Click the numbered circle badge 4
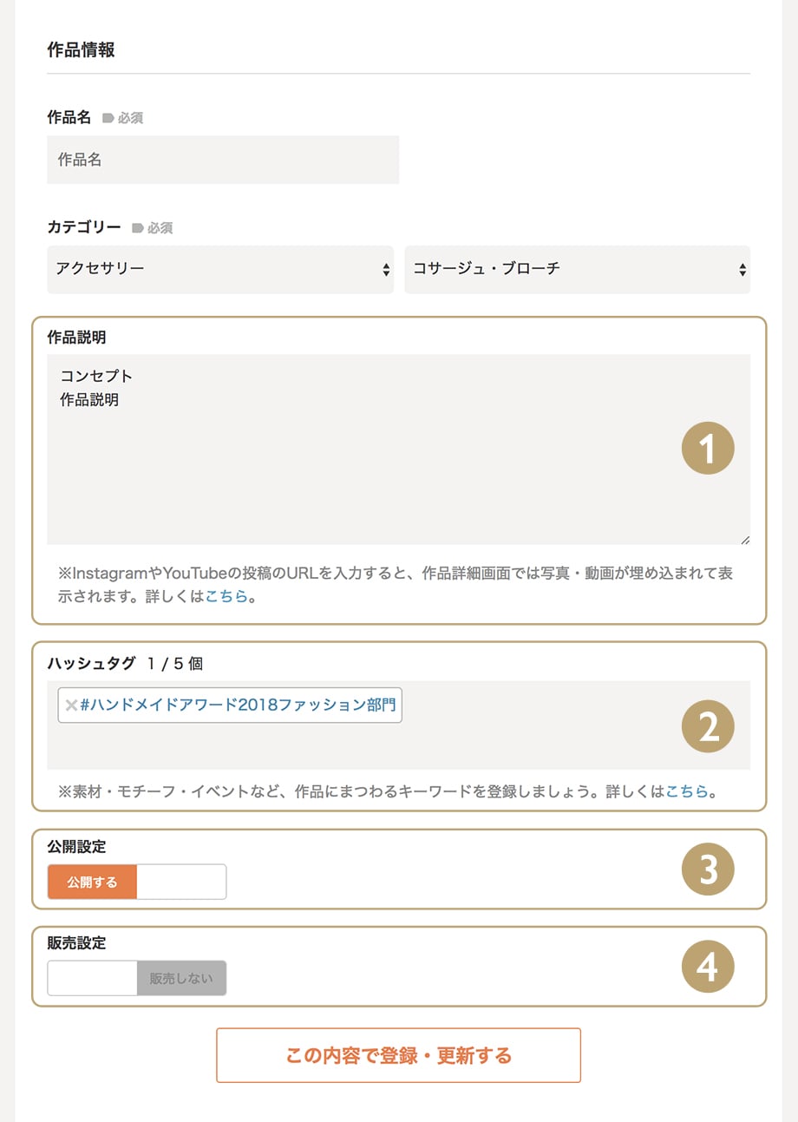This screenshot has width=798, height=1122. pyautogui.click(x=708, y=967)
